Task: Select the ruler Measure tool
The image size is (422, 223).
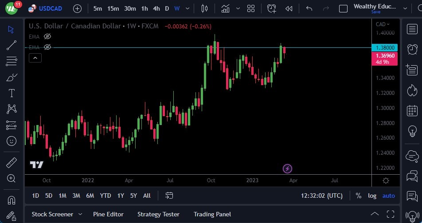Action: coord(12,162)
